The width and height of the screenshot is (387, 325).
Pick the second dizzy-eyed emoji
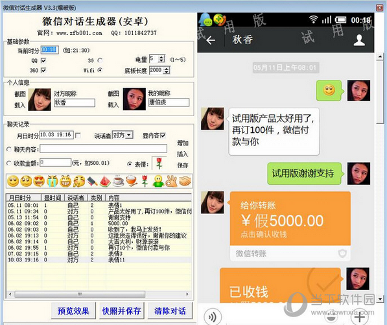26,181
